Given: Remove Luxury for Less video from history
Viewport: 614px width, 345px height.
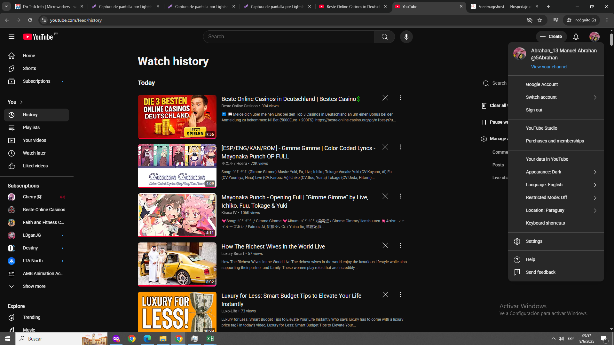Looking at the screenshot, I should 385,295.
